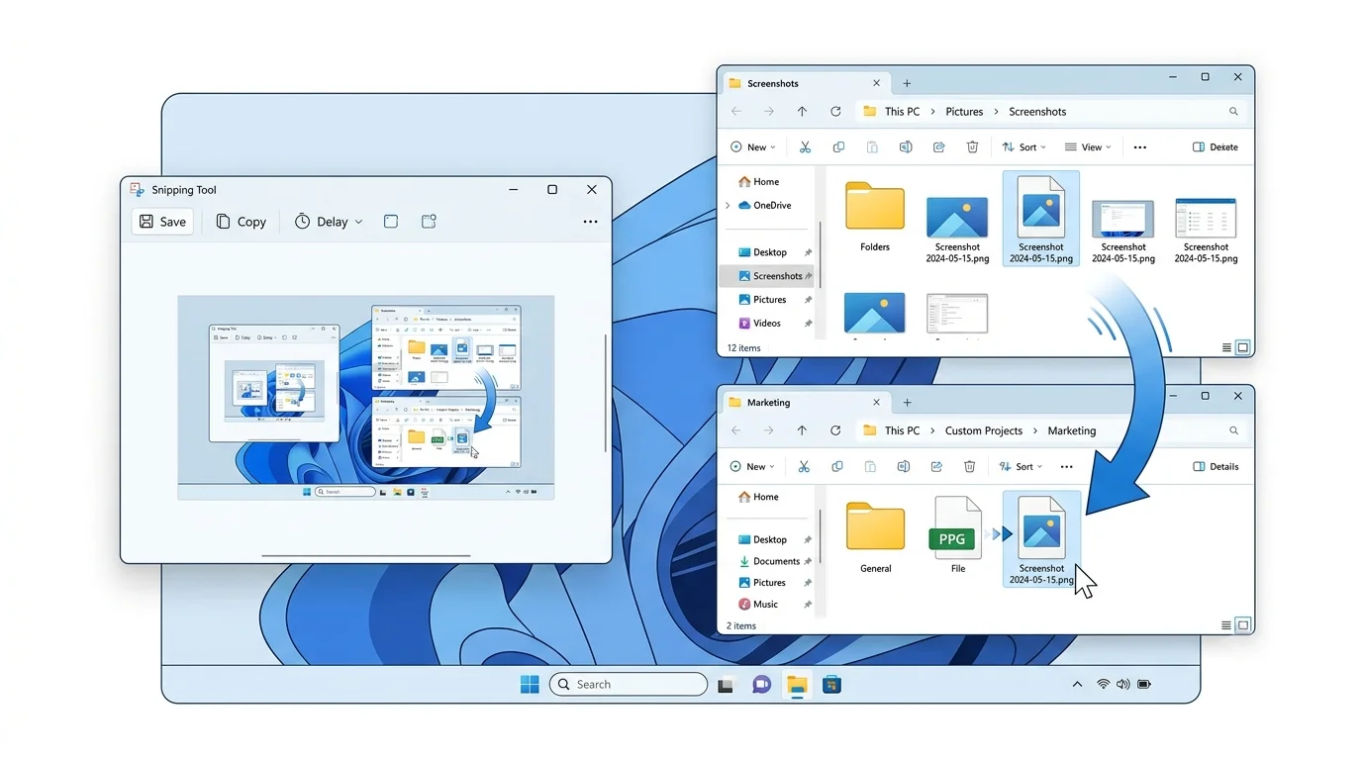1362x760 pixels.
Task: Go up one level in Screenshots window
Action: [802, 112]
